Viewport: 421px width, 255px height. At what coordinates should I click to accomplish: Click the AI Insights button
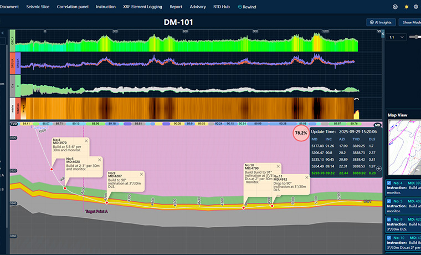coord(380,22)
